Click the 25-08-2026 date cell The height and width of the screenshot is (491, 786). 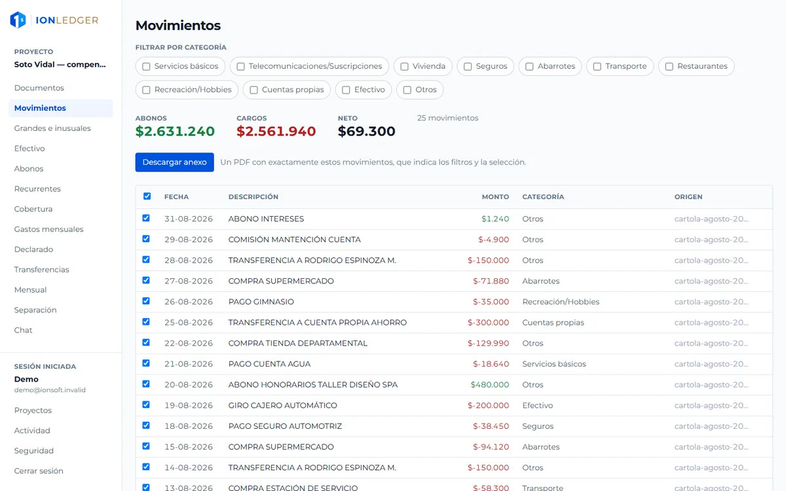[189, 323]
